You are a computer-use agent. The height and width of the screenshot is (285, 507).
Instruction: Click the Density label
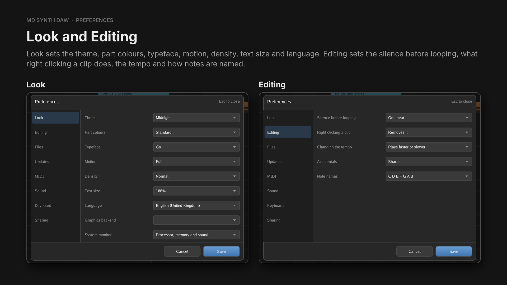point(91,176)
